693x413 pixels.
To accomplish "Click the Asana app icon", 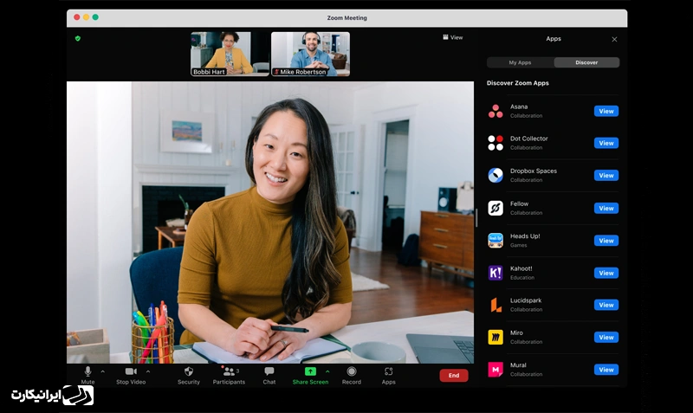I will 495,111.
